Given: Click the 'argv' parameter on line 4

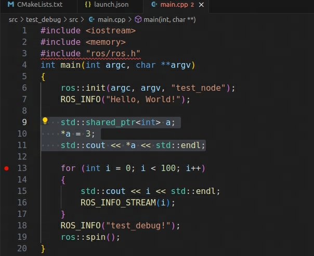Looking at the screenshot, I should tap(180, 65).
